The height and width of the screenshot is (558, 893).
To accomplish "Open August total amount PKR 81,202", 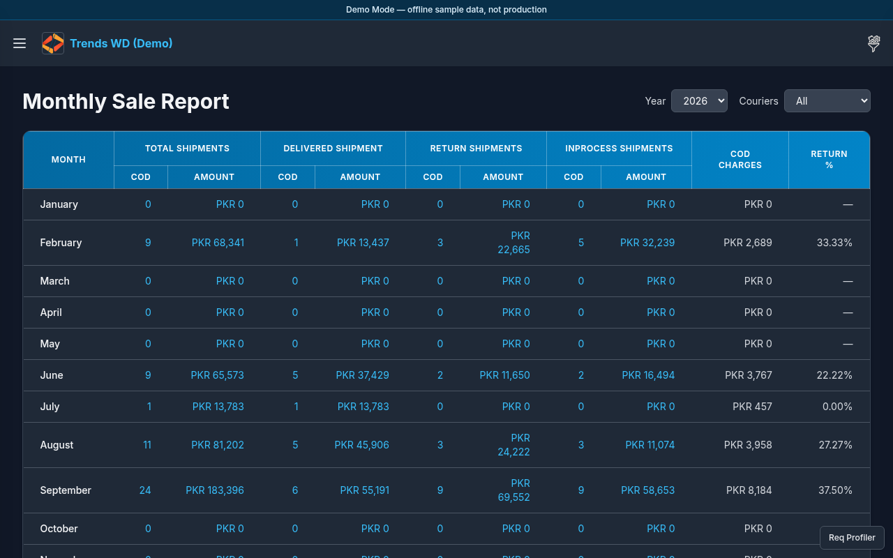I will [x=218, y=445].
